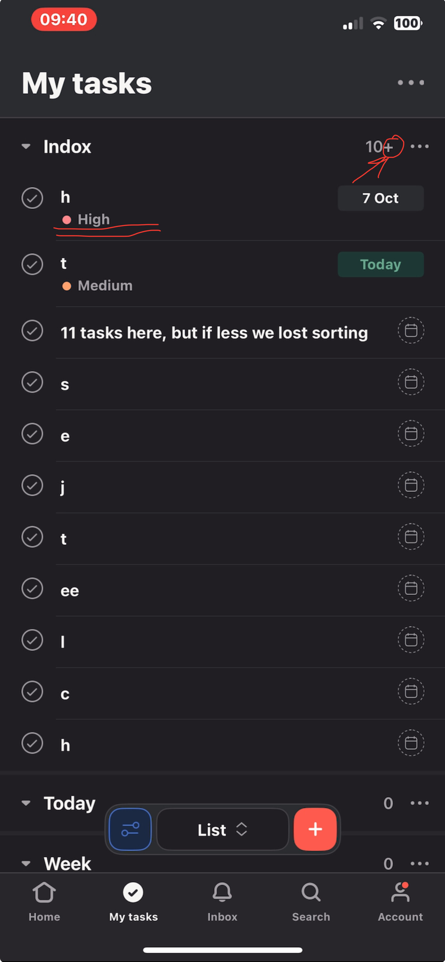Viewport: 445px width, 962px height.
Task: Mark task 'j' as complete
Action: point(32,485)
